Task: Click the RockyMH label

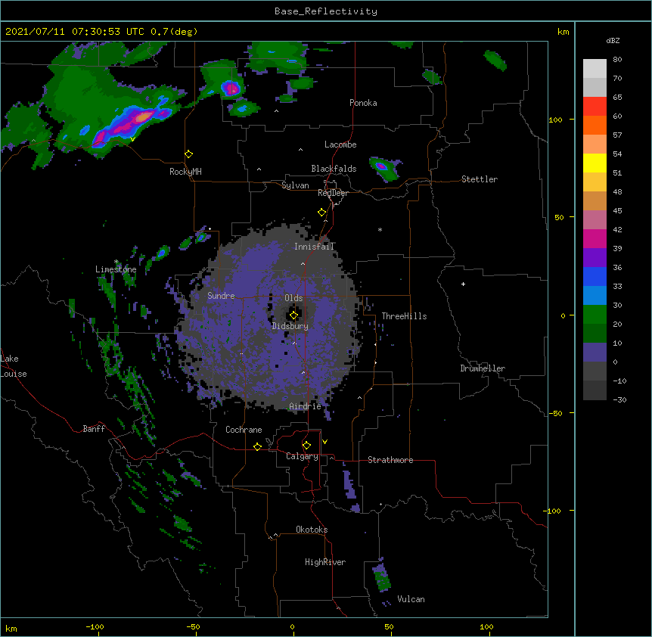Action: click(185, 172)
